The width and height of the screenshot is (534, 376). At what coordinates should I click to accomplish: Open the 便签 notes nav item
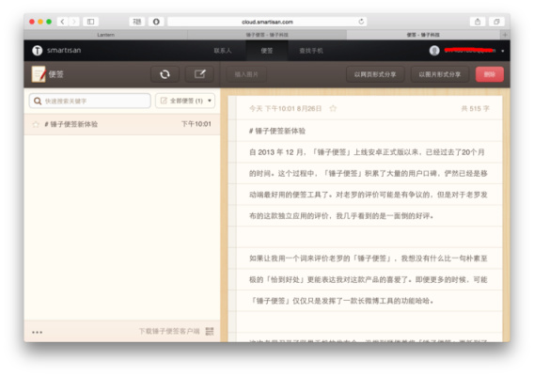click(x=267, y=51)
